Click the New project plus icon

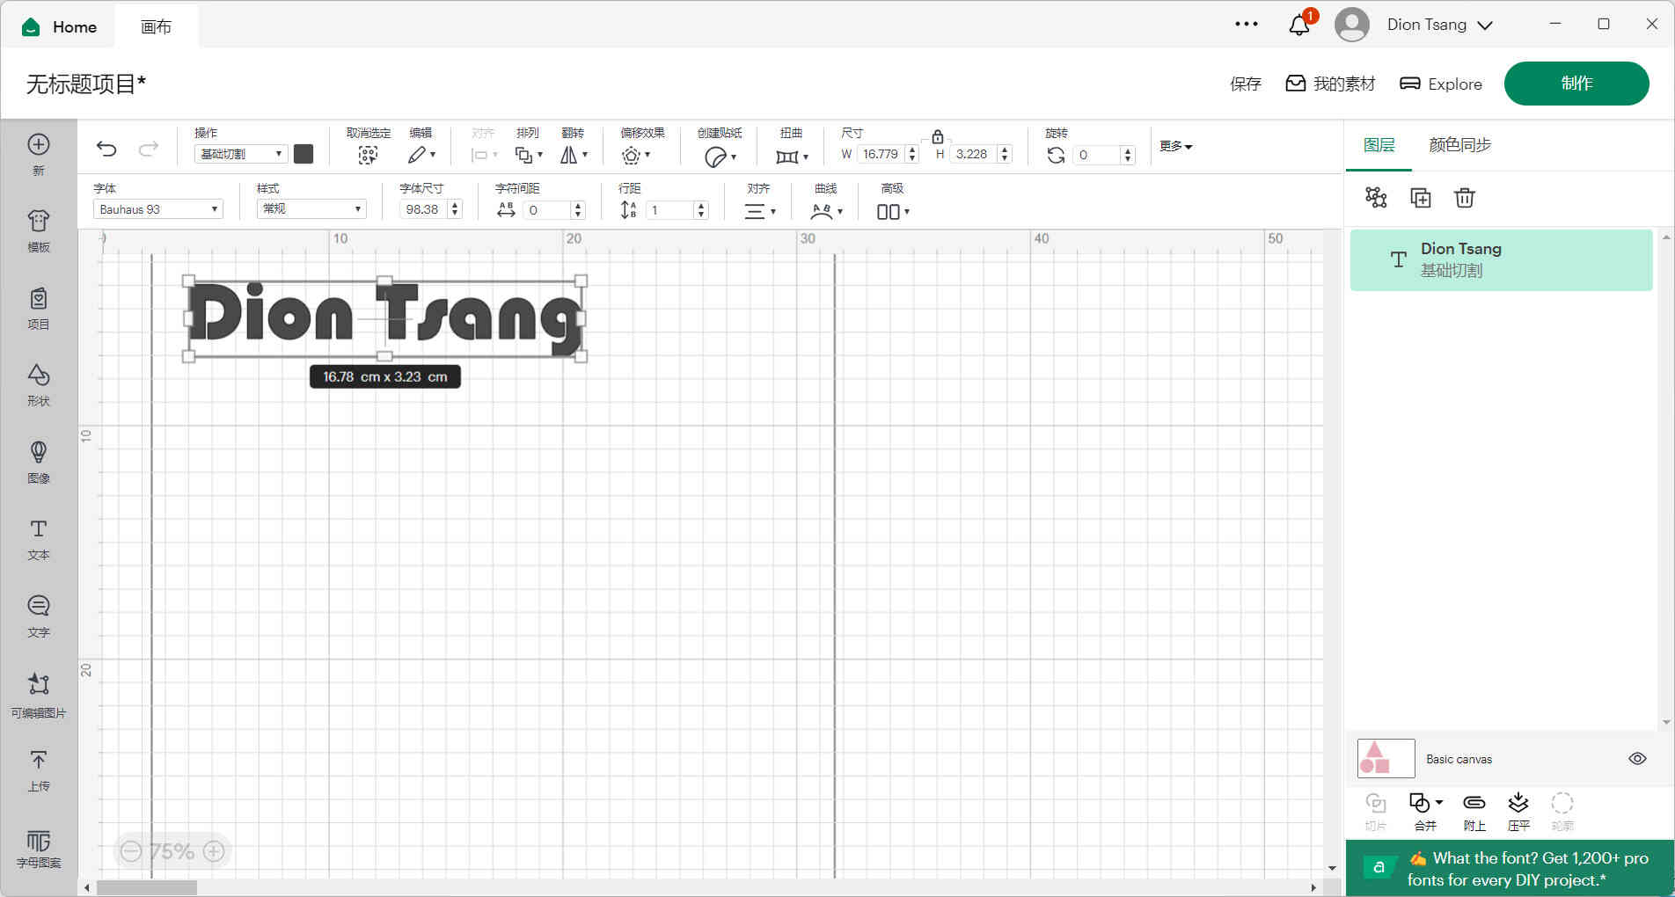click(x=39, y=145)
